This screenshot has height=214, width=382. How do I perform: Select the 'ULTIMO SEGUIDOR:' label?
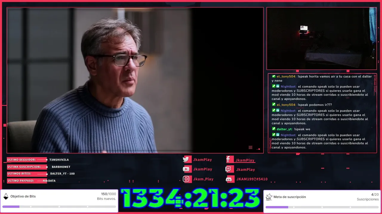[21, 160]
